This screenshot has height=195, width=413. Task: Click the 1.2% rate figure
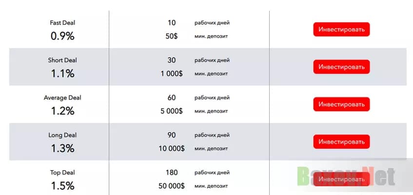[x=62, y=111]
